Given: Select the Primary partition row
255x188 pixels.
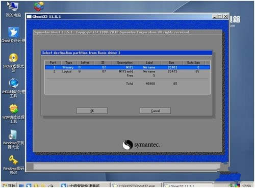Looking at the screenshot, I should click(127, 67).
